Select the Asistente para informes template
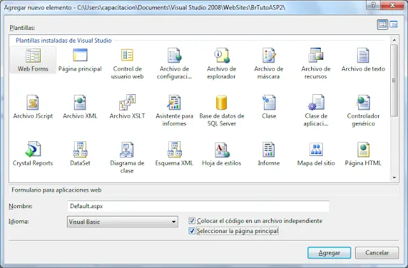This screenshot has height=268, width=408. click(174, 111)
